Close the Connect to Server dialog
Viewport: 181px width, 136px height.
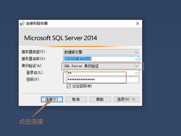138,23
